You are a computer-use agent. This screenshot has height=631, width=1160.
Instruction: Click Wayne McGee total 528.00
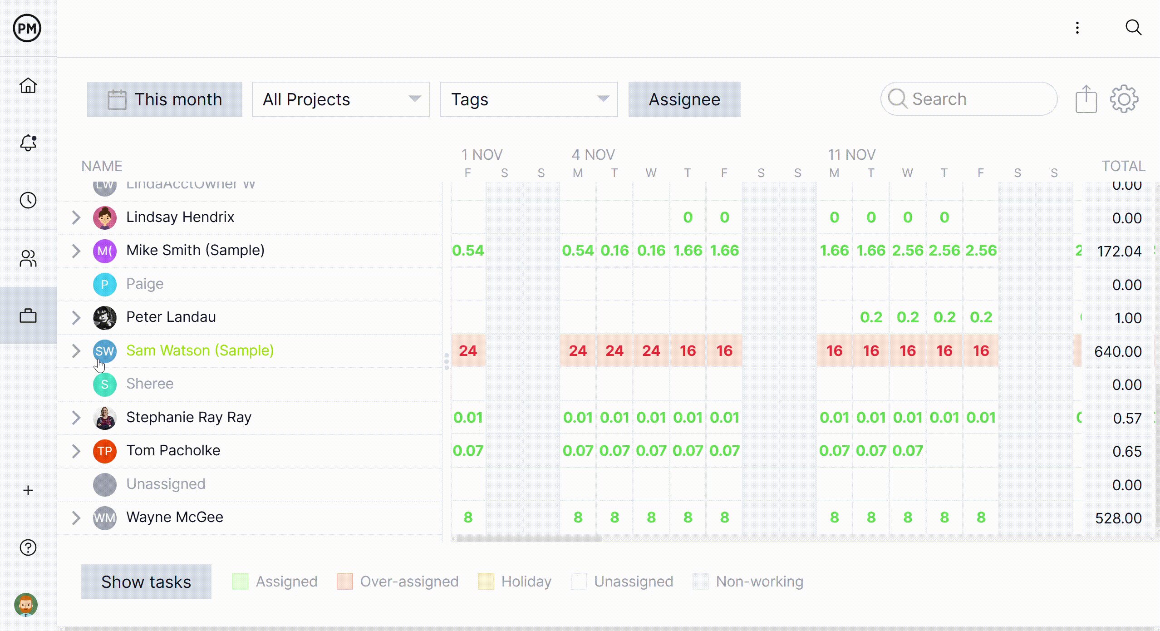(x=1118, y=518)
